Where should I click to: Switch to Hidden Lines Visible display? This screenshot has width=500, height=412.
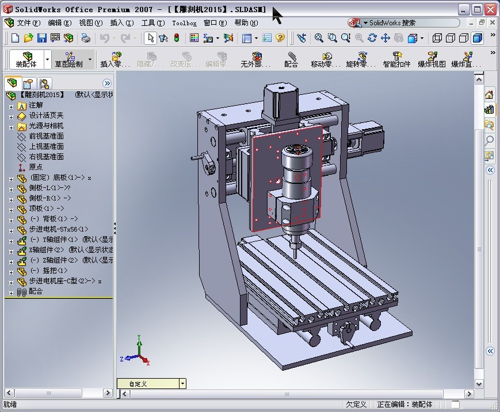[451, 38]
